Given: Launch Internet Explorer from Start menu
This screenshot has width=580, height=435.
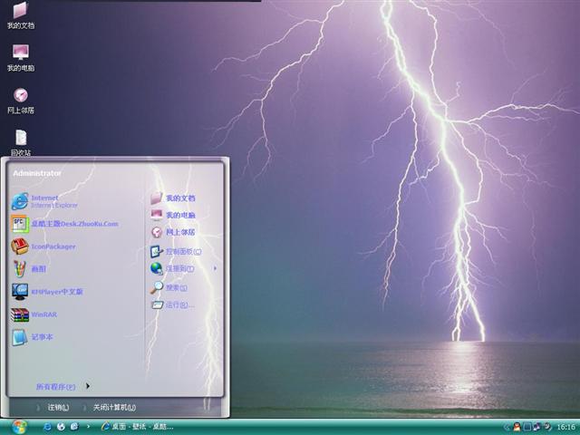Looking at the screenshot, I should click(x=44, y=201).
